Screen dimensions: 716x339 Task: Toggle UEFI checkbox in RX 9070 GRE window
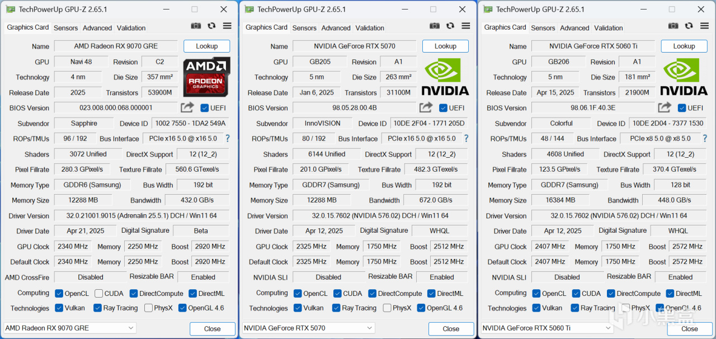(204, 108)
